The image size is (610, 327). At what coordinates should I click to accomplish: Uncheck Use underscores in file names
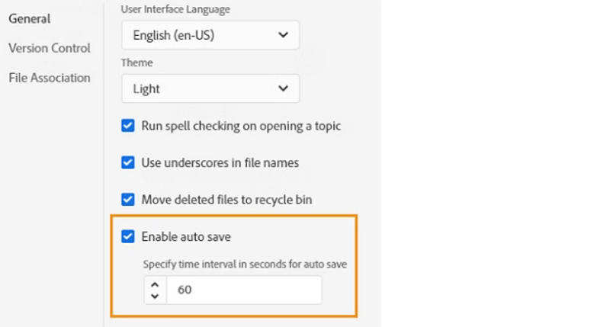tap(127, 162)
